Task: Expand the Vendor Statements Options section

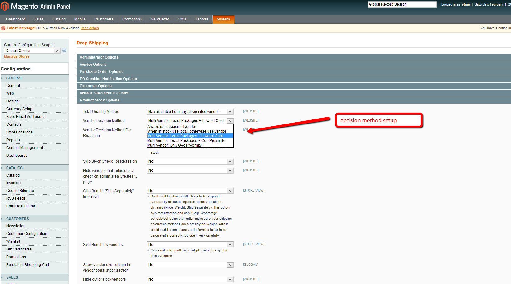Action: 294,93
